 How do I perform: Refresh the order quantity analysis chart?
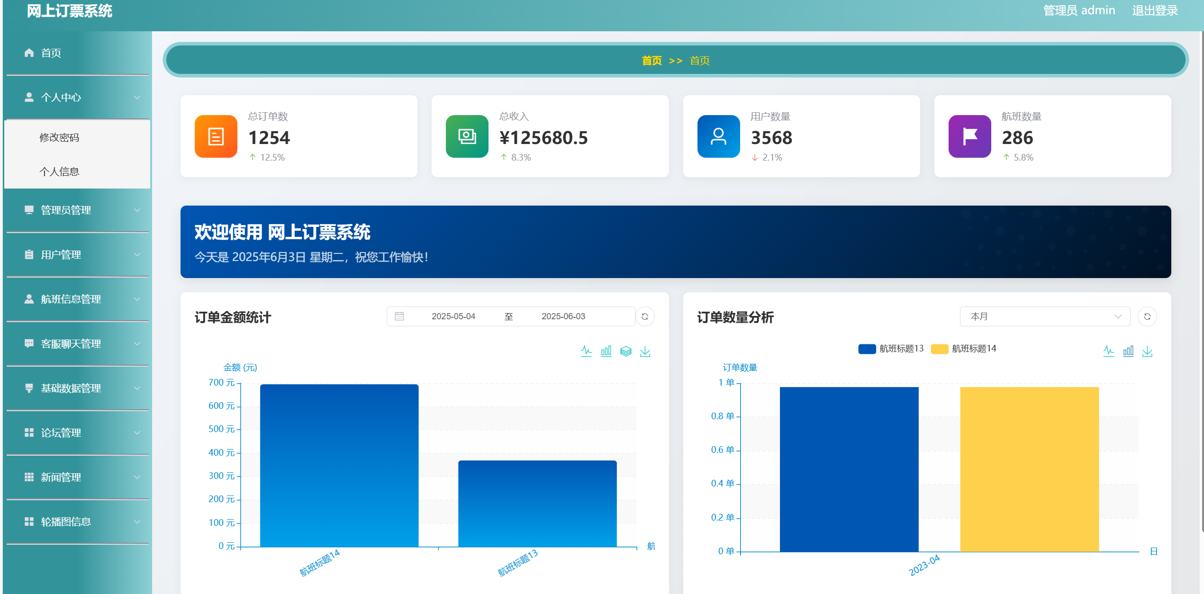(1147, 316)
